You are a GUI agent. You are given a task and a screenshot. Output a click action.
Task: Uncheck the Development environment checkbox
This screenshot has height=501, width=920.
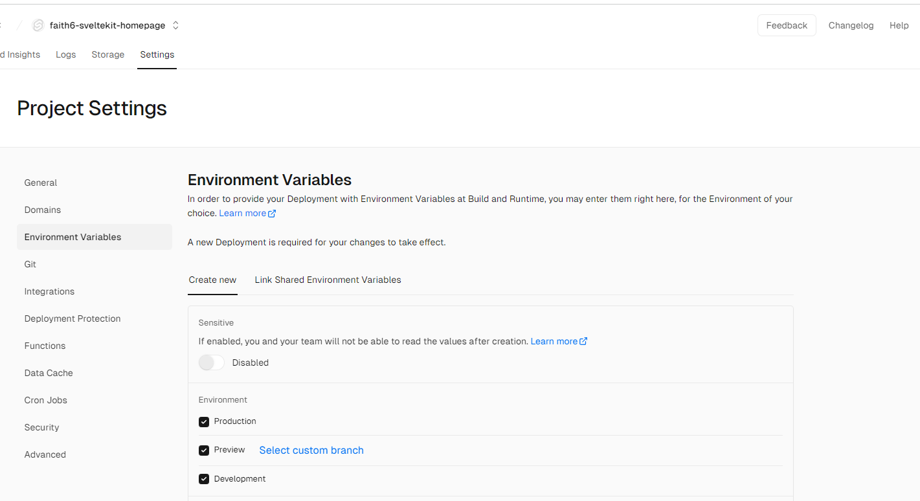pyautogui.click(x=204, y=479)
